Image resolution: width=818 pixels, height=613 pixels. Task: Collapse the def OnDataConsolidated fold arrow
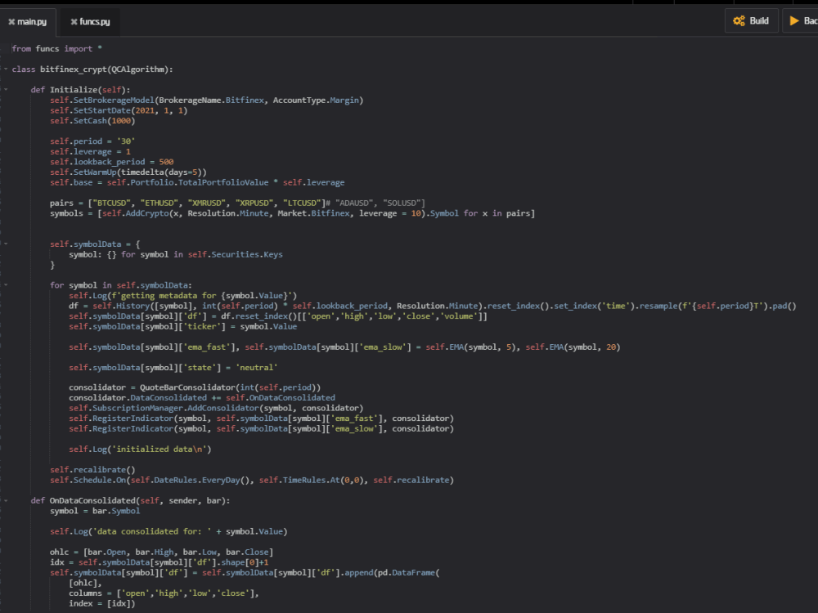point(6,501)
